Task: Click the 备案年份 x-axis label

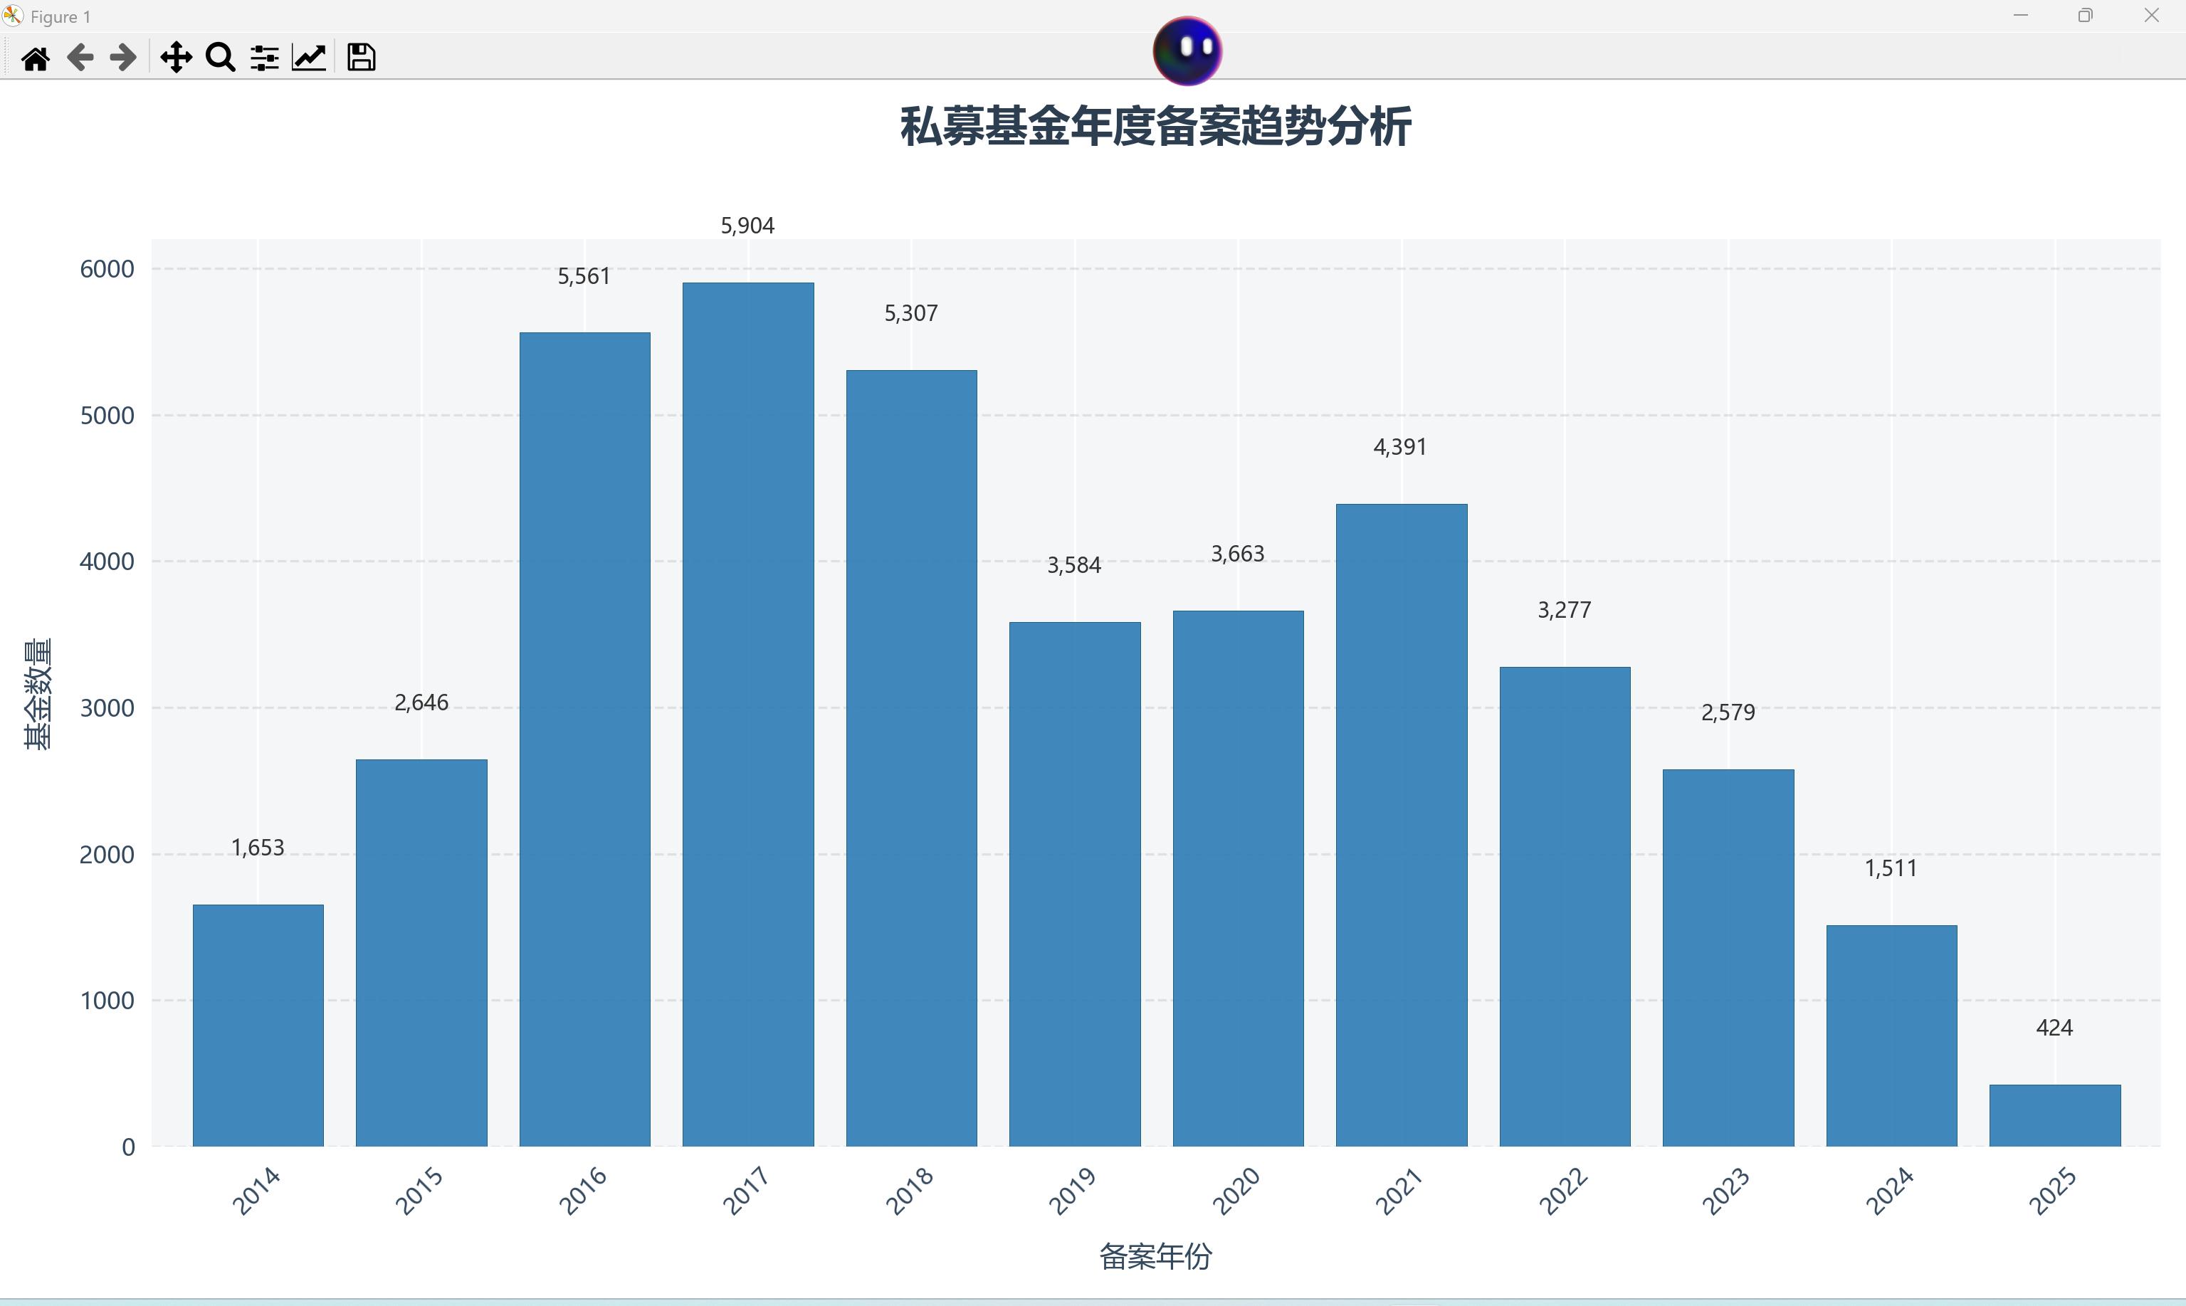Action: [1155, 1256]
